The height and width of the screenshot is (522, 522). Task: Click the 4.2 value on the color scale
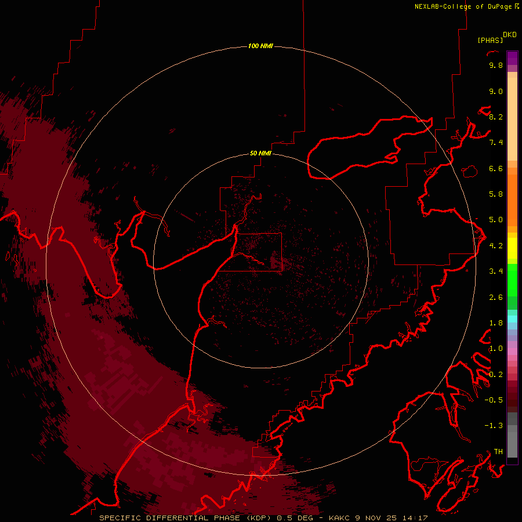click(x=496, y=246)
